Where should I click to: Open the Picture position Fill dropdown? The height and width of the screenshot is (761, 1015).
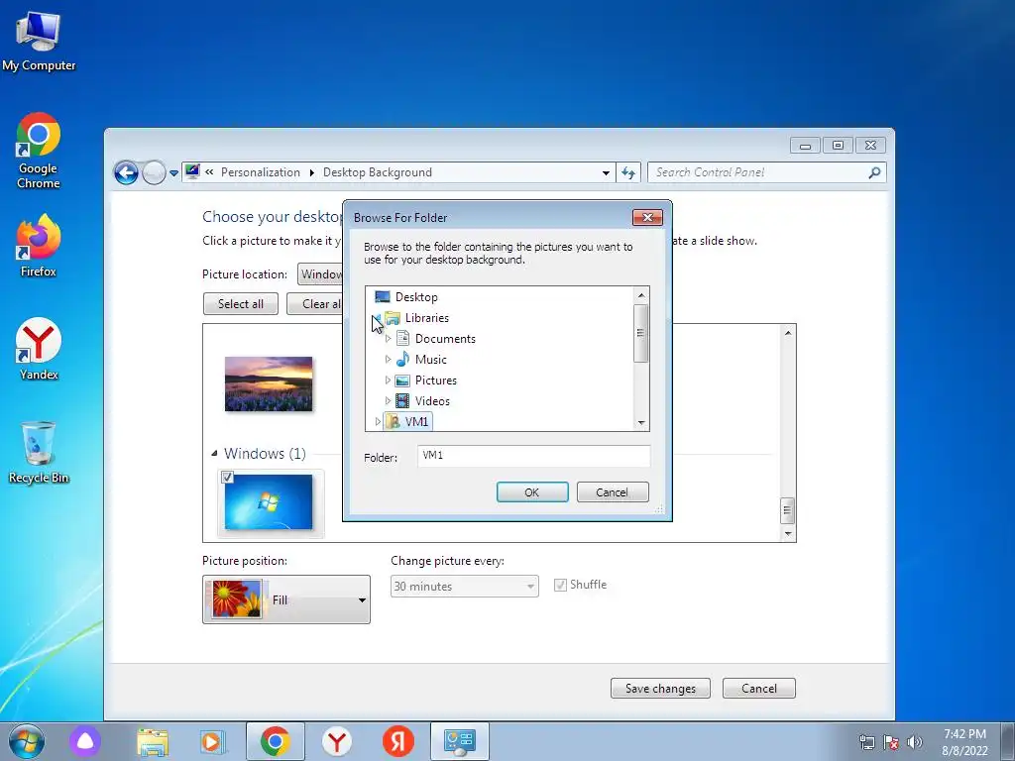286,599
